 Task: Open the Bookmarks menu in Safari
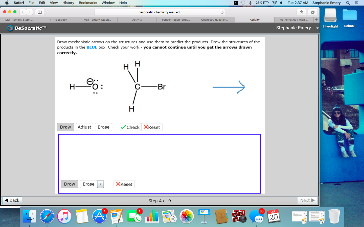point(88,3)
